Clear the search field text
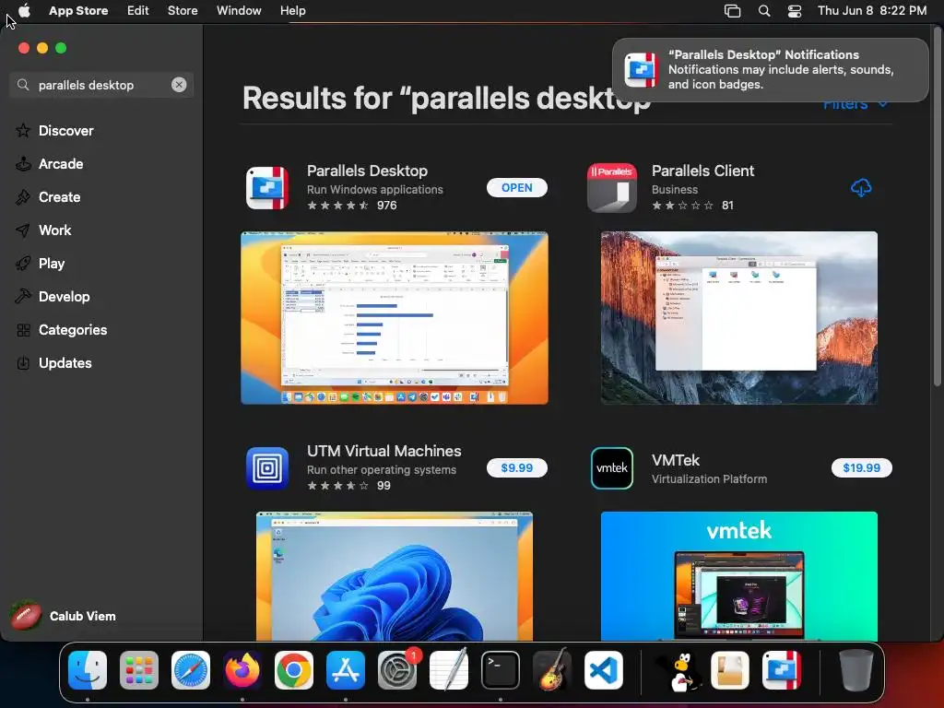944x708 pixels. coord(179,85)
